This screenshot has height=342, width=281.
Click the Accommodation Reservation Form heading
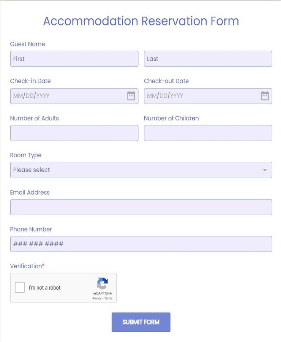[141, 21]
